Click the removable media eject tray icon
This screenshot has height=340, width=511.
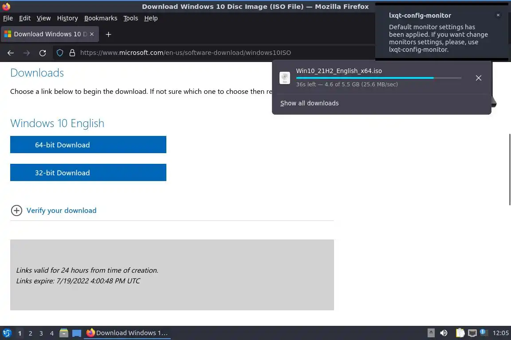point(431,333)
